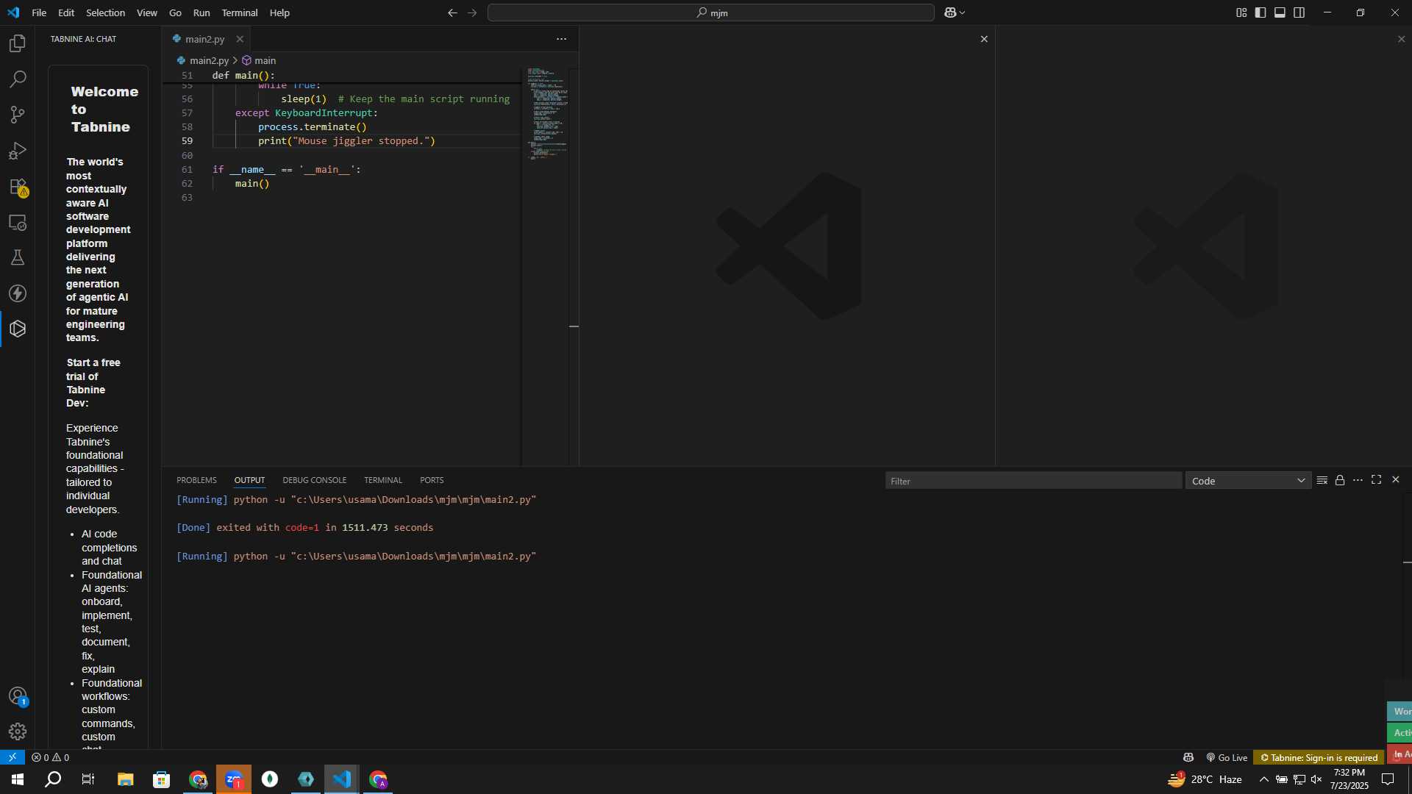Open the Go menu
1412x794 pixels.
coord(175,12)
